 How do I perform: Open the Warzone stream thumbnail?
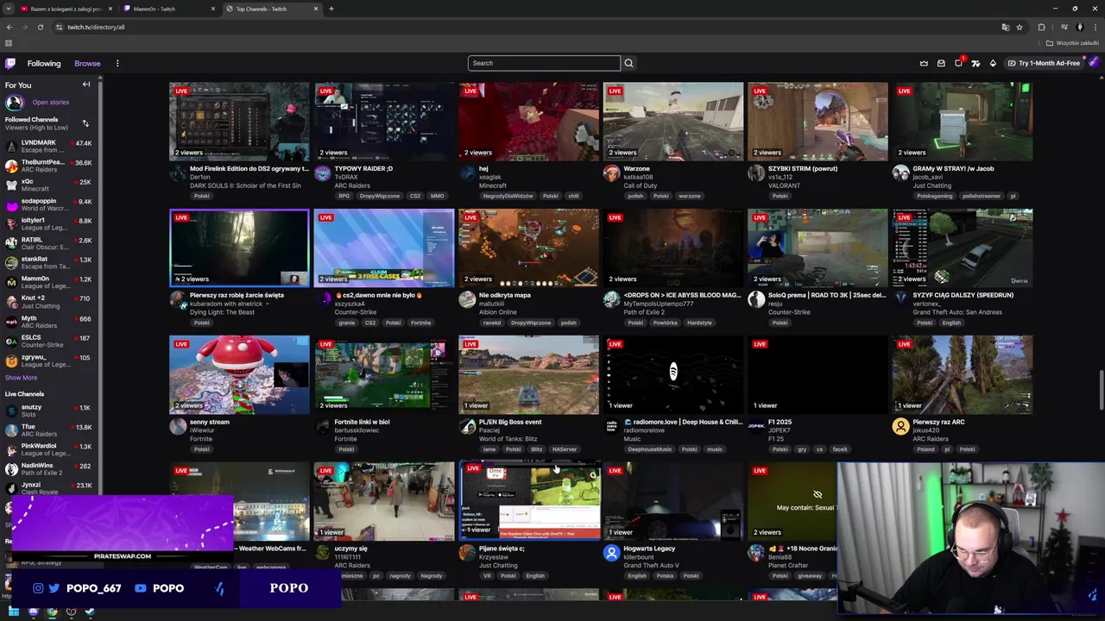tap(673, 122)
